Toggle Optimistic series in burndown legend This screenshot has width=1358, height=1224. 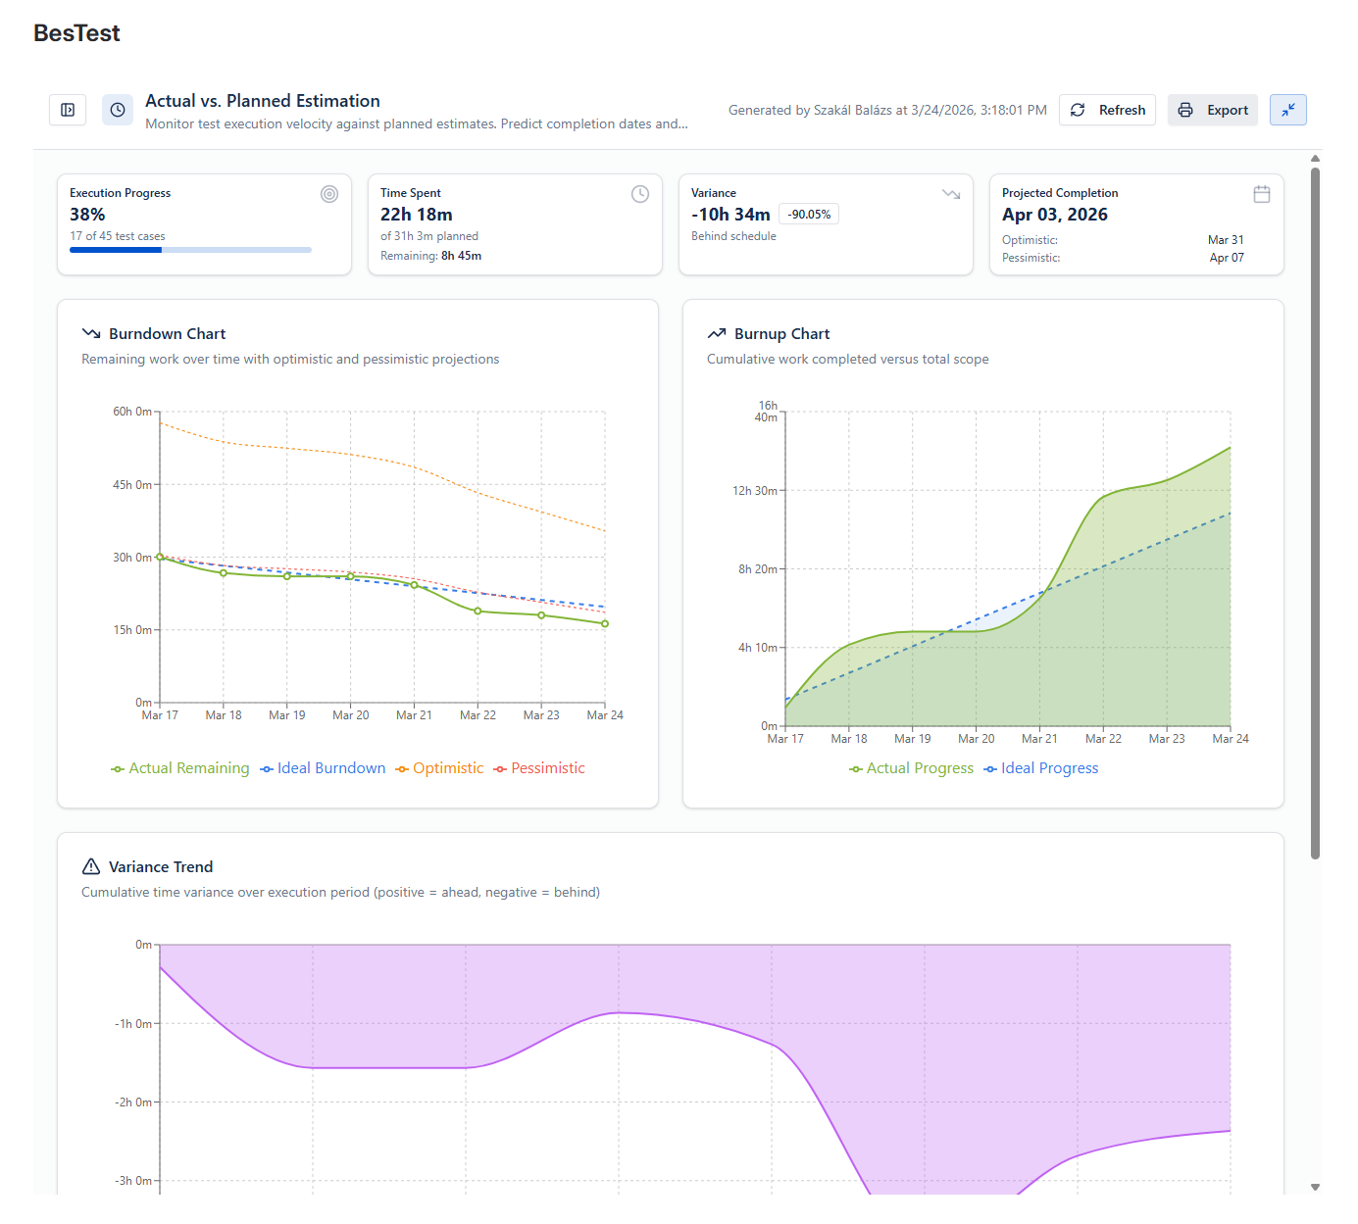439,768
